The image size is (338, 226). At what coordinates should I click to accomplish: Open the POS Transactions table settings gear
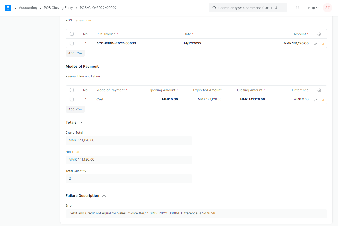point(319,34)
